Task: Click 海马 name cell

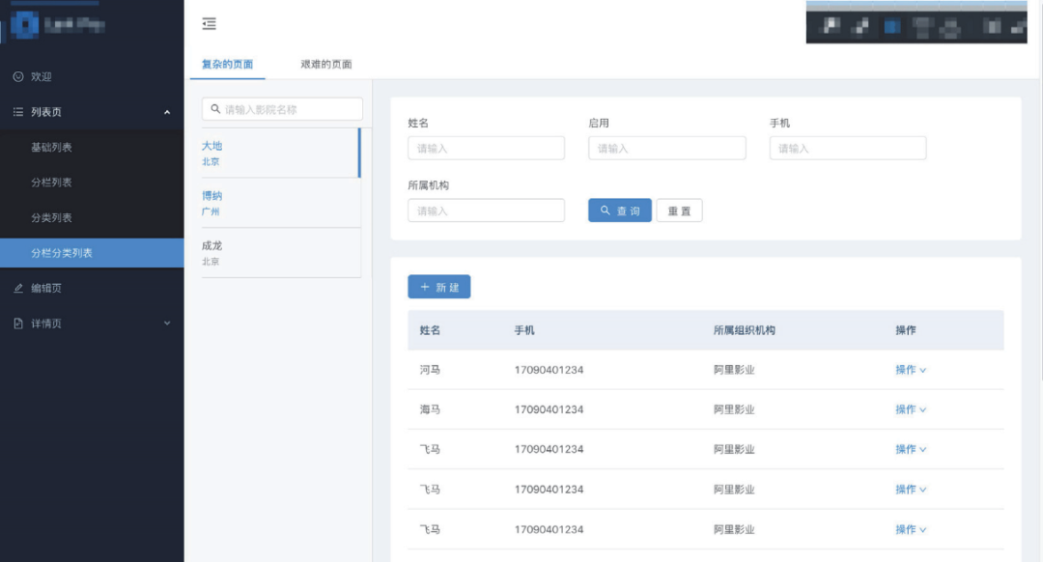Action: tap(430, 409)
